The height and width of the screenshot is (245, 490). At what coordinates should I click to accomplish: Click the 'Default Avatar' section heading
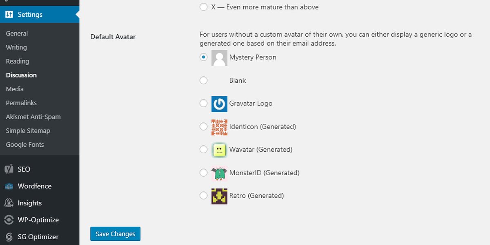(x=113, y=37)
